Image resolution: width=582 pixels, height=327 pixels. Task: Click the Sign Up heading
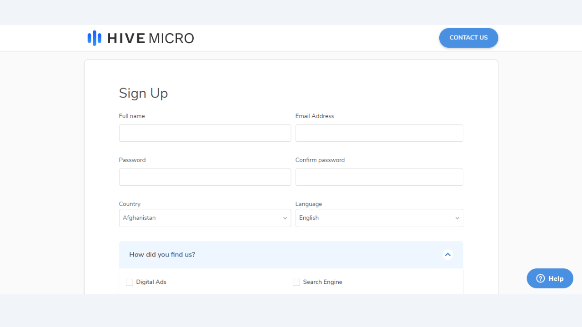point(143,93)
